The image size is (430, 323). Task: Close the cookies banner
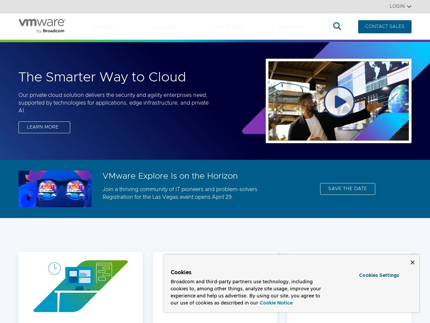coord(413,262)
